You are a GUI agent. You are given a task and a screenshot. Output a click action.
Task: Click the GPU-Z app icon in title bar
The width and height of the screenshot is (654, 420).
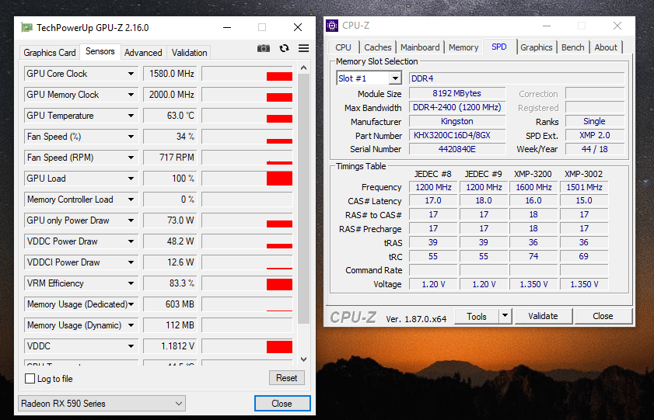coord(26,28)
